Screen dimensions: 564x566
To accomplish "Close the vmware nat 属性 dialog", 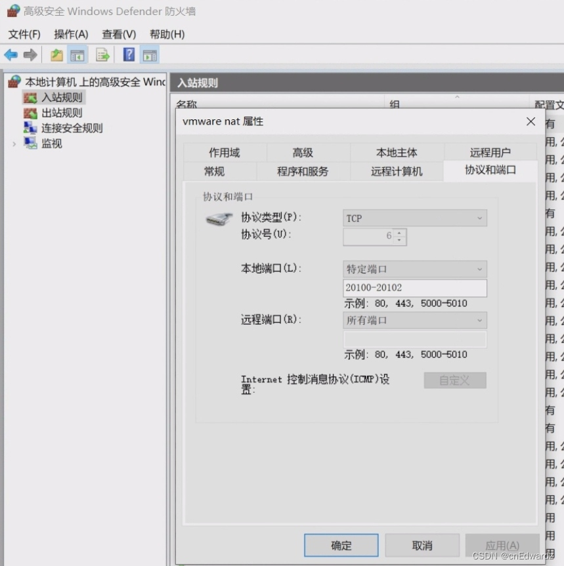I will tap(531, 121).
